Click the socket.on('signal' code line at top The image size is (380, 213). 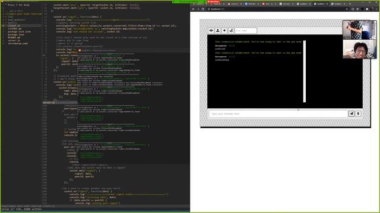click(78, 17)
